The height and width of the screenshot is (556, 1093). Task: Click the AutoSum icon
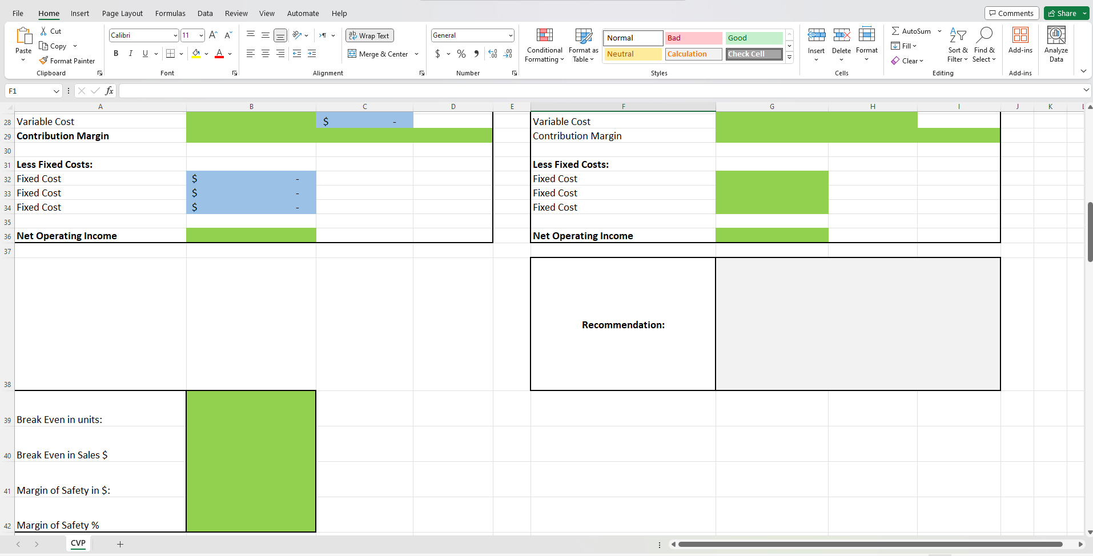click(x=897, y=31)
